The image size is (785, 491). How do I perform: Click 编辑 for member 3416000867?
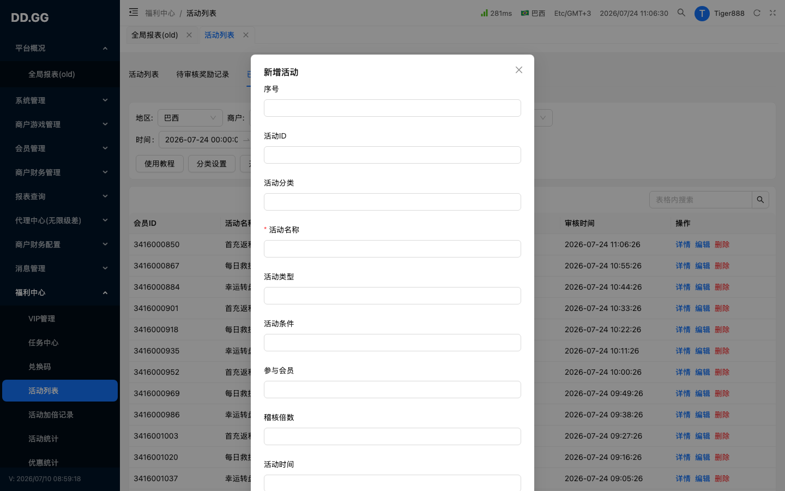point(702,266)
